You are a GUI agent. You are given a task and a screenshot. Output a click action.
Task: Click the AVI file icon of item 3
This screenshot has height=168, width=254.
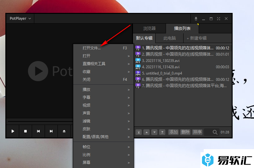click(138, 61)
